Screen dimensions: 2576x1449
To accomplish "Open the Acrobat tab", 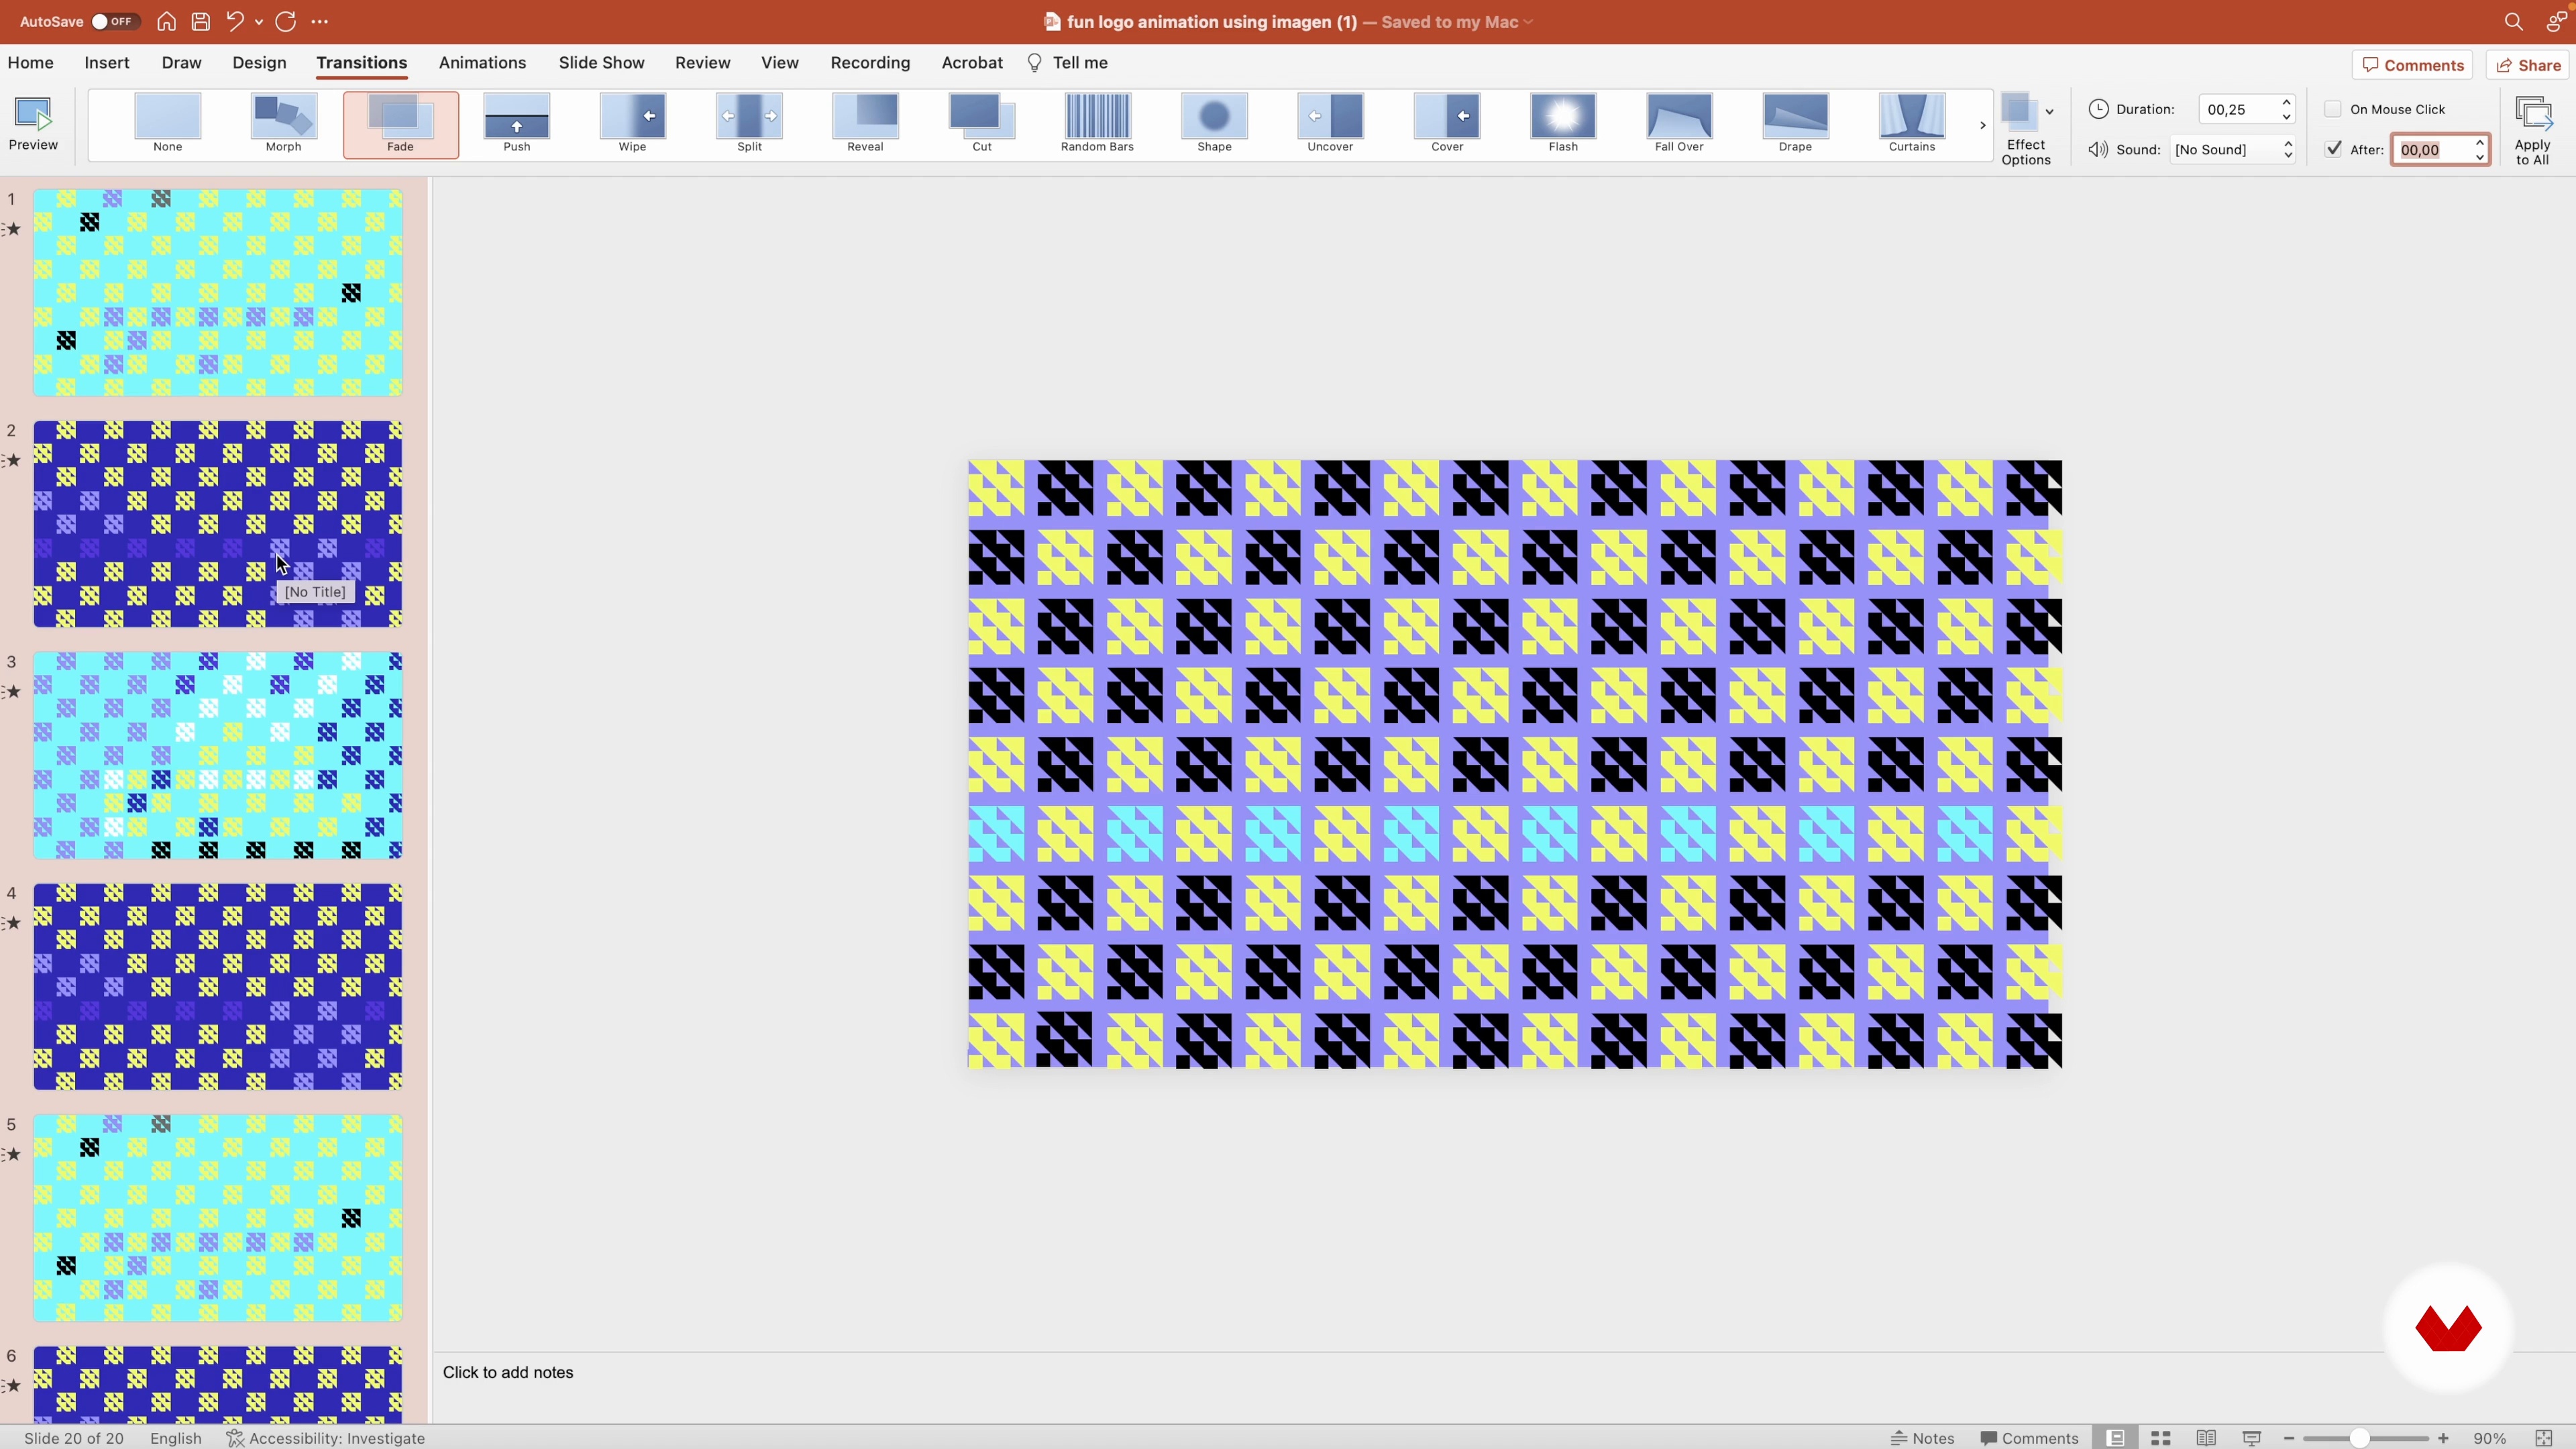I will point(971,63).
